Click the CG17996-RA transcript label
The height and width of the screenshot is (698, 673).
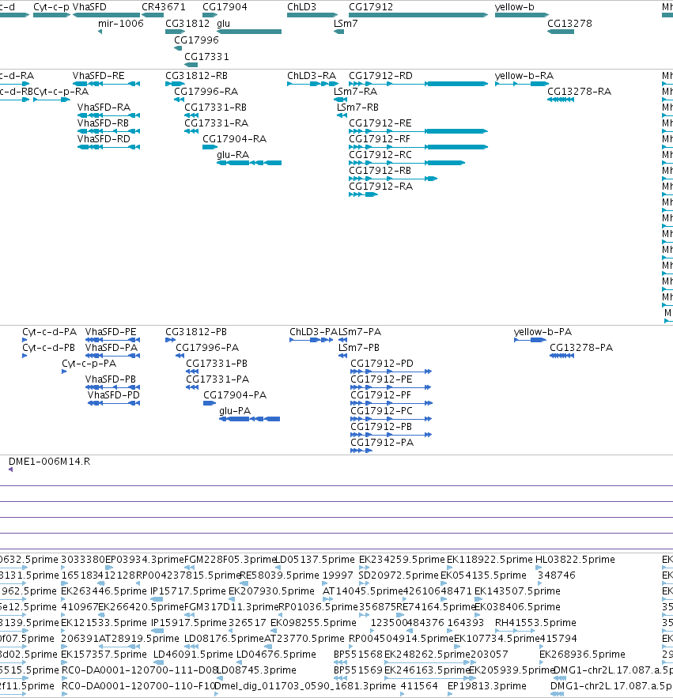[206, 92]
